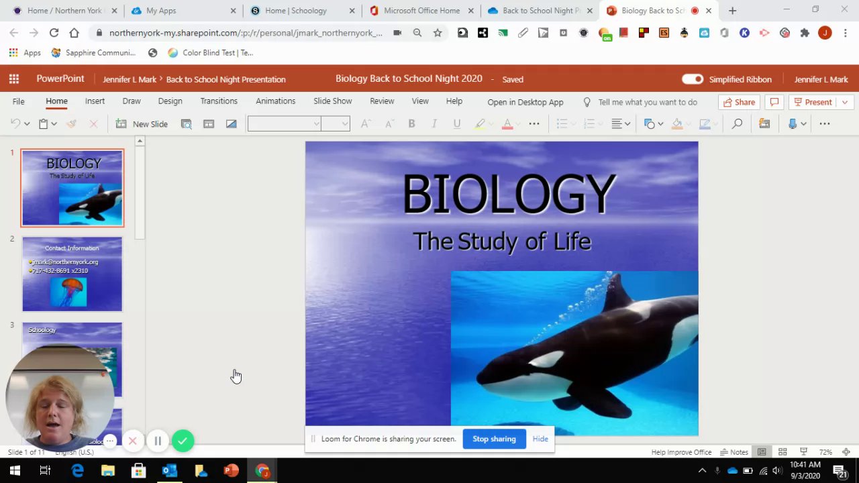This screenshot has height=483, width=859.
Task: Switch to the Slide Show ribbon tab
Action: click(x=332, y=101)
